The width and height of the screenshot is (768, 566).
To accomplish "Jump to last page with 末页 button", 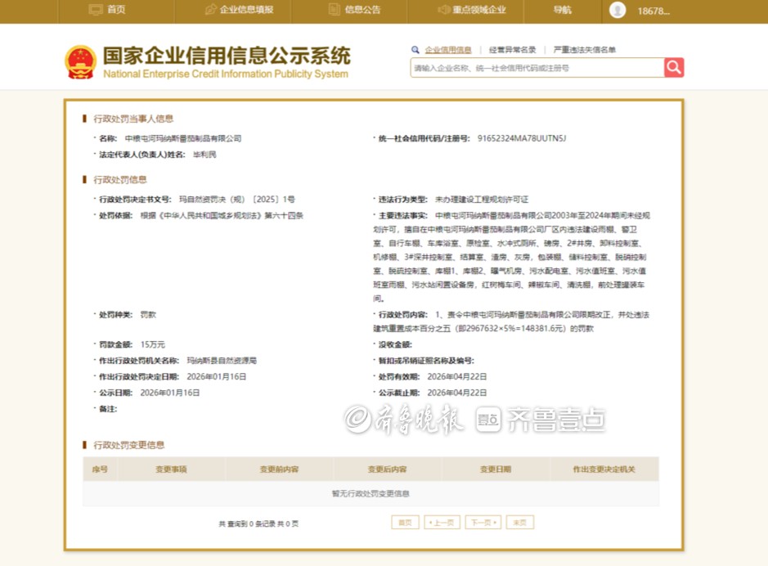I will [519, 523].
